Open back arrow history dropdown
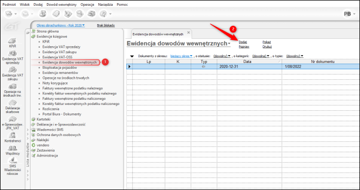360x190 pixels. (16, 14)
